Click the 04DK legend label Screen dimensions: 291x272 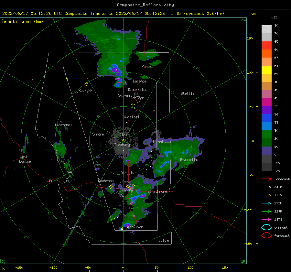(x=278, y=187)
